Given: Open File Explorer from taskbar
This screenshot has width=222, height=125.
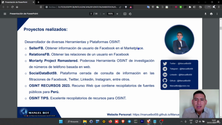Looking at the screenshot, I should [x=85, y=122].
